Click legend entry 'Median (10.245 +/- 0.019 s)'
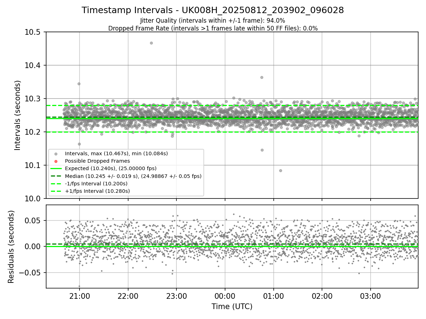426x319 pixels. pyautogui.click(x=133, y=176)
